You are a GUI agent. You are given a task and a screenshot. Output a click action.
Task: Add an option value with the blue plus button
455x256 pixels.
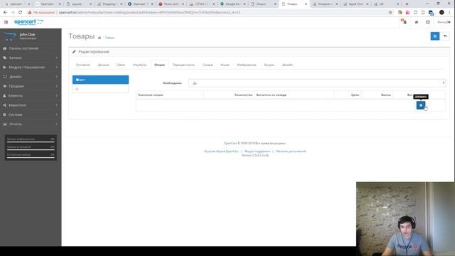point(421,105)
